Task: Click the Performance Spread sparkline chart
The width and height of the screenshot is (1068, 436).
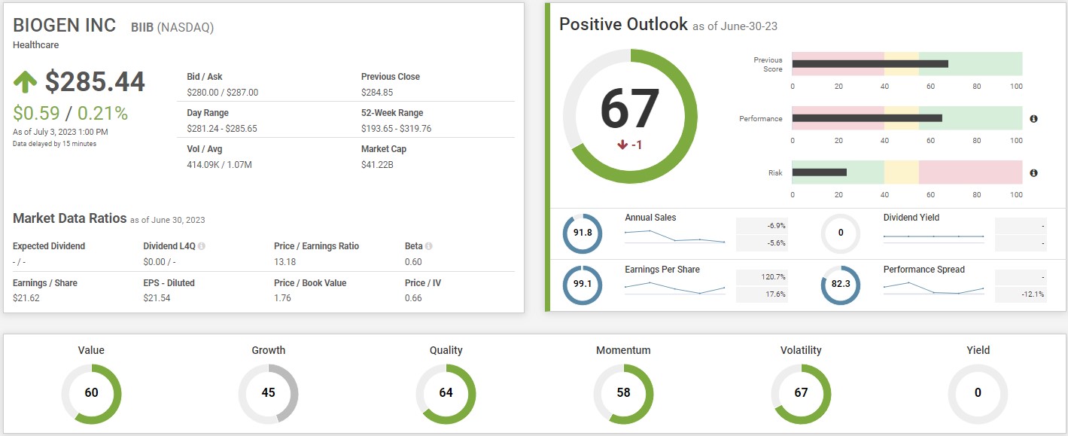Action: pyautogui.click(x=933, y=288)
